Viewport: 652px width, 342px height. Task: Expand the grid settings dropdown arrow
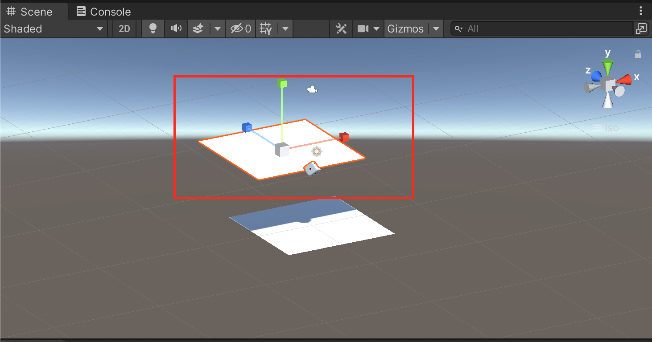click(x=285, y=29)
